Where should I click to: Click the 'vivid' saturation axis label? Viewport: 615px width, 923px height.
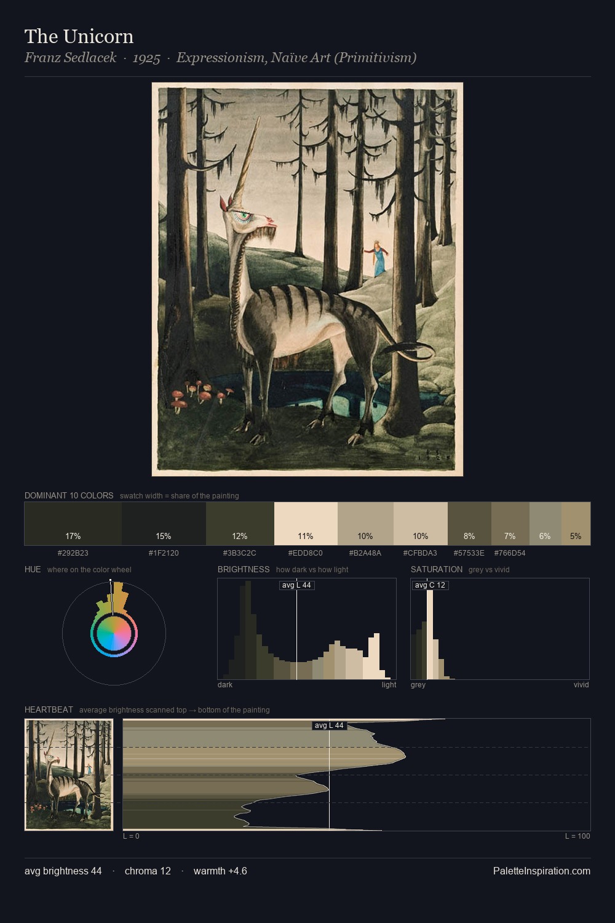click(x=581, y=685)
